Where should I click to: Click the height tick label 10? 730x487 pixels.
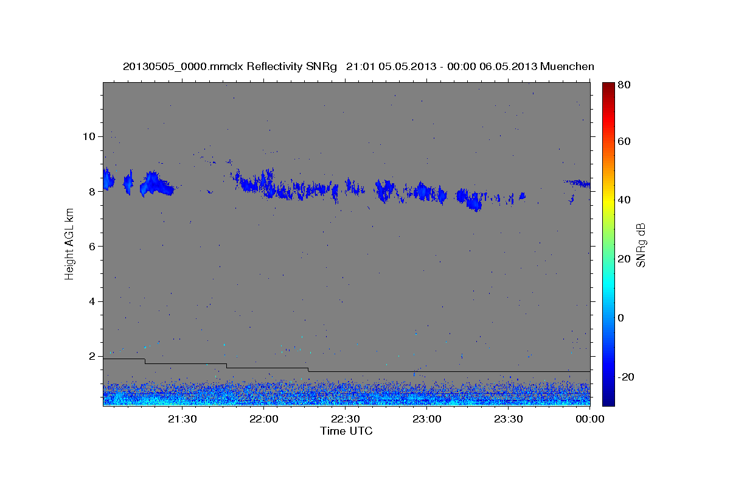tap(89, 136)
